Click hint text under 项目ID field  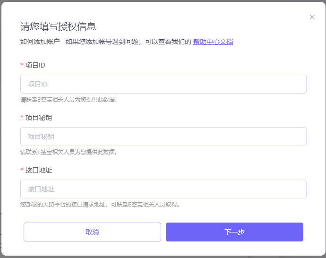click(x=69, y=100)
